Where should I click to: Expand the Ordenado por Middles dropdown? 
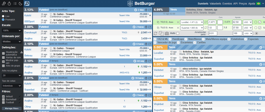click(12, 41)
